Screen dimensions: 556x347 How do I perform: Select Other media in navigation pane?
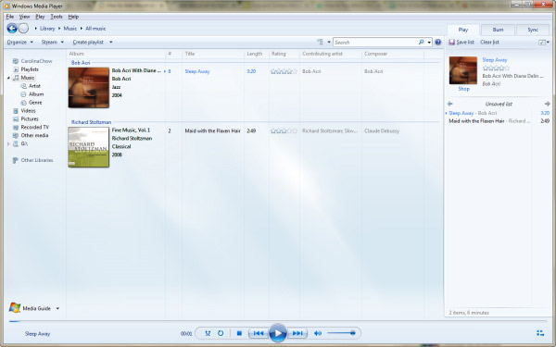point(34,135)
